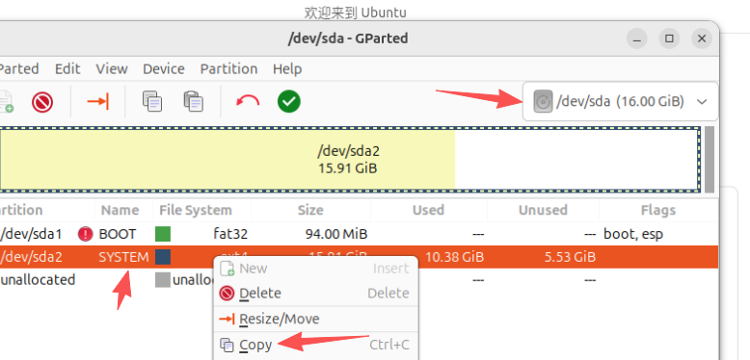
Task: Select the unallocated partition row
Action: click(359, 280)
